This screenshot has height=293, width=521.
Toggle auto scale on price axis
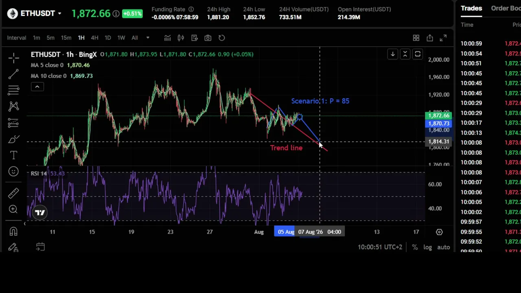point(444,247)
